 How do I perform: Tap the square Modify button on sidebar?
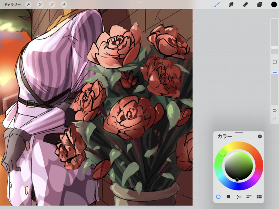(x=274, y=62)
